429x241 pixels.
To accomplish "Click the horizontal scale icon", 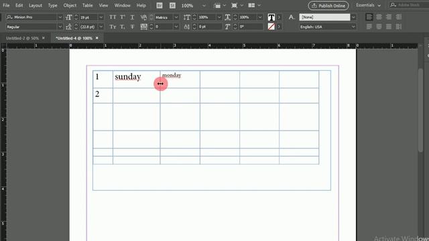I will point(228,17).
